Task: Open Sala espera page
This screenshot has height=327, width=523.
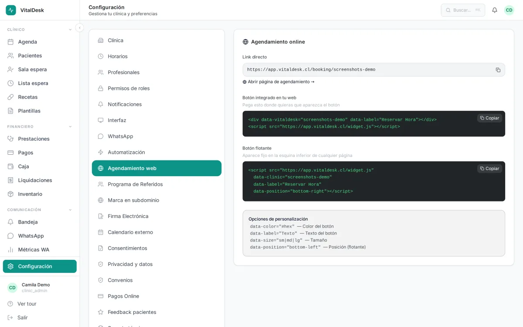Action: pos(40,69)
